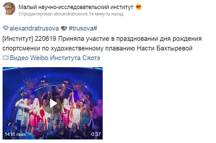Click the dog face emoji icon
216x143 pixels.
64,28
